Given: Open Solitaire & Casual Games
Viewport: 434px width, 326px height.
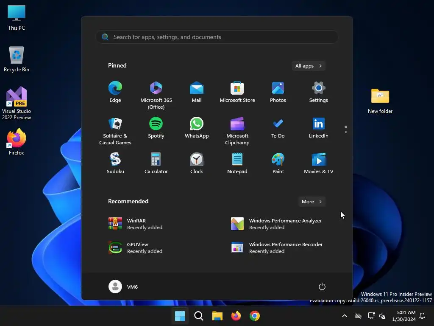Looking at the screenshot, I should tap(115, 131).
